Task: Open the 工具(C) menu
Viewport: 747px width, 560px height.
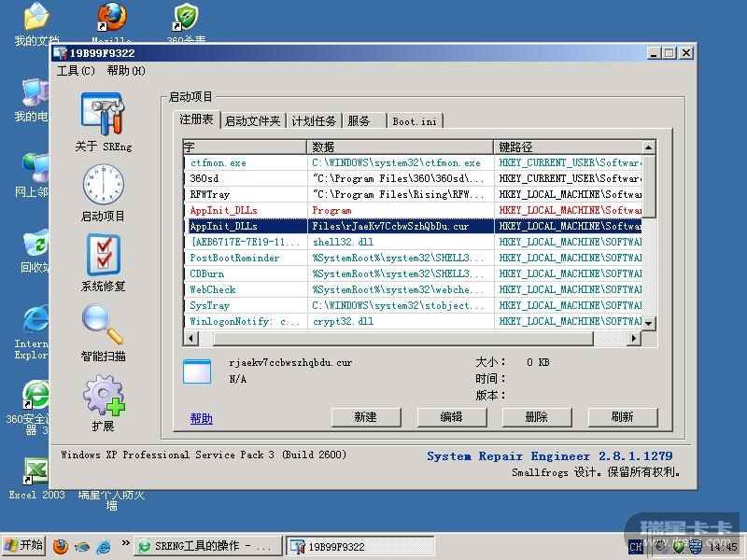Action: pos(76,71)
